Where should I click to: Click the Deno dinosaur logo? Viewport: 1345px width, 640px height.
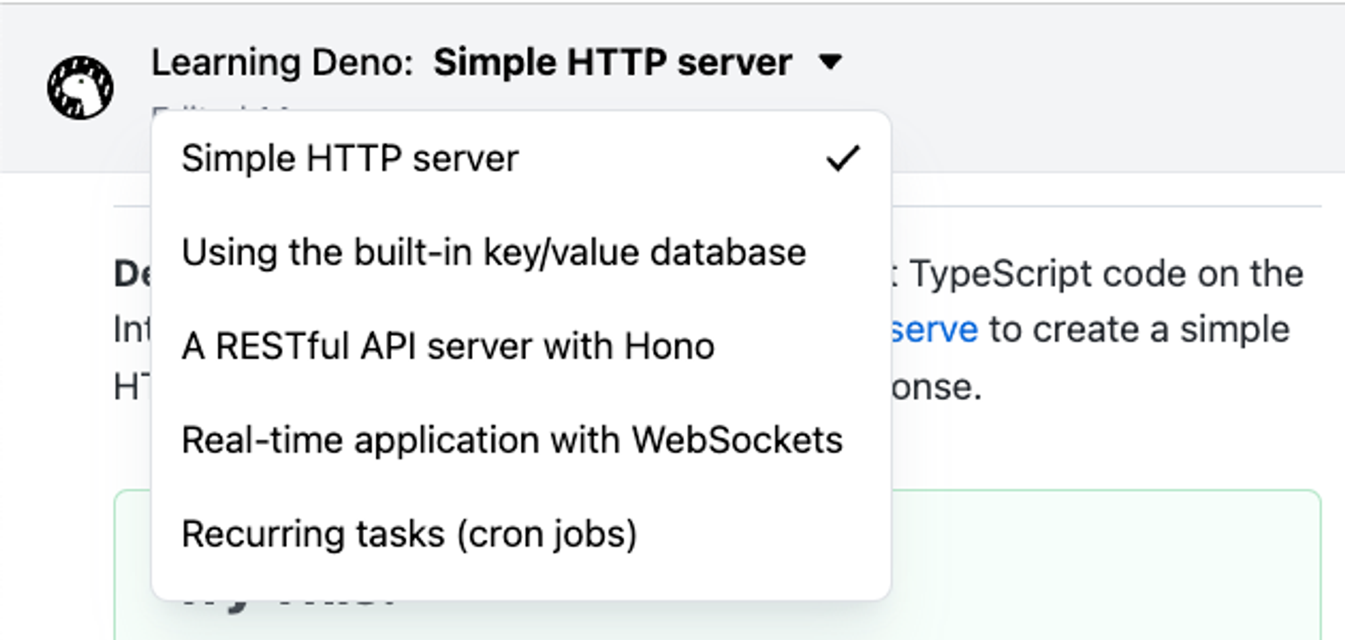80,87
